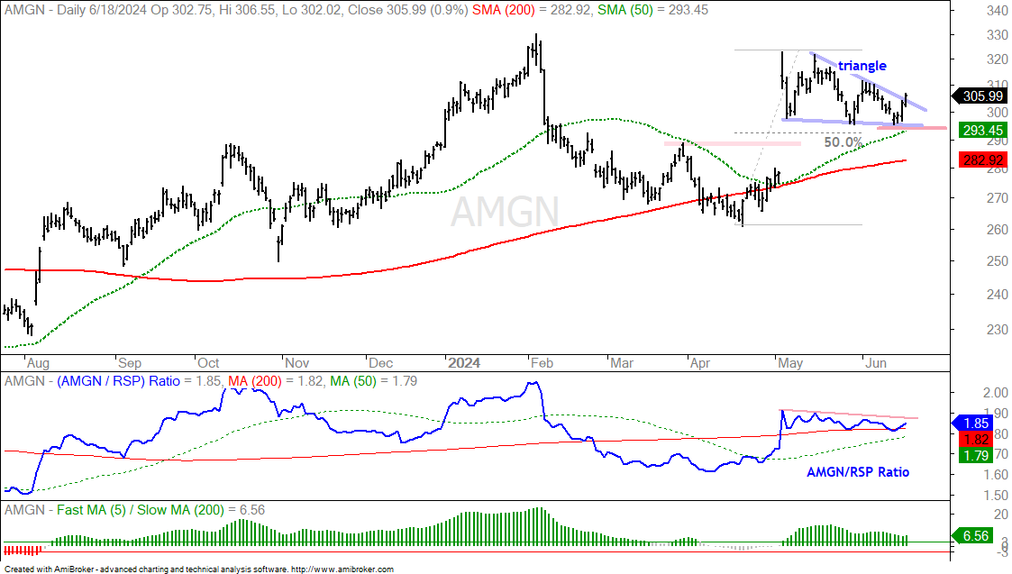Click the green 293.45 SMA label
Image resolution: width=1012 pixels, height=574 pixels.
[x=982, y=130]
